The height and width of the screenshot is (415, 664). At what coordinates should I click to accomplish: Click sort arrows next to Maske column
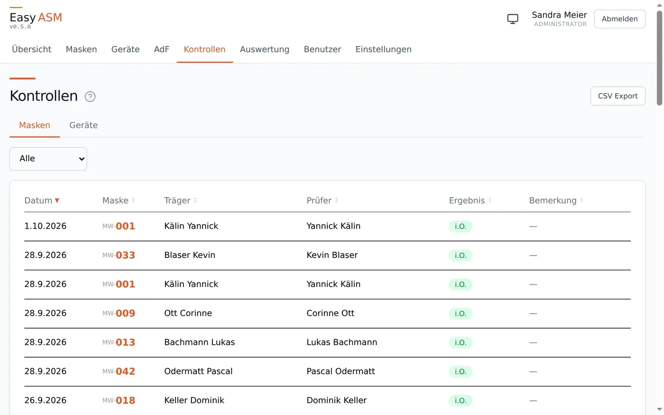[x=133, y=201]
